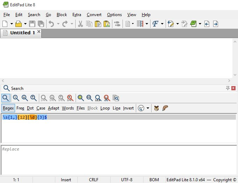Click the green-marked clipboard icon
The width and height of the screenshot is (238, 183).
[107, 24]
